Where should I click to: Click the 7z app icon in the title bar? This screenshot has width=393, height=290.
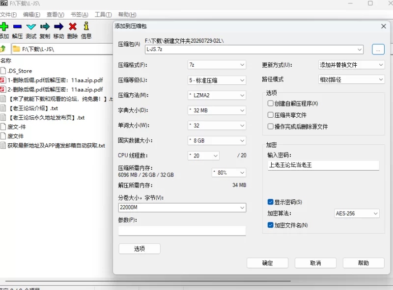tap(4, 3)
